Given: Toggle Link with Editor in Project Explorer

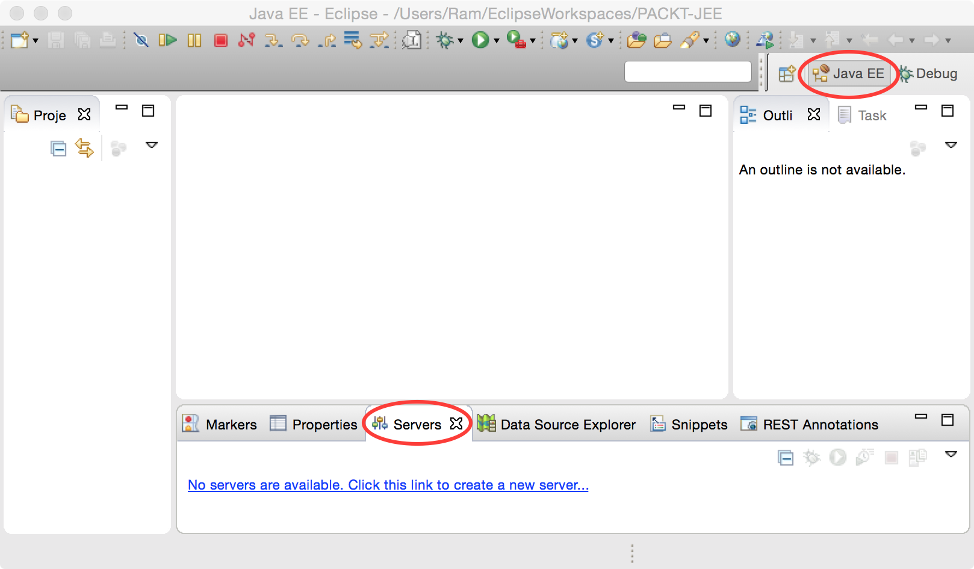Looking at the screenshot, I should (x=84, y=148).
